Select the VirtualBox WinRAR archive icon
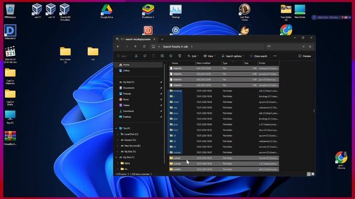 click(10, 138)
